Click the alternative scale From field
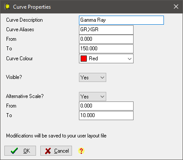 point(106,106)
